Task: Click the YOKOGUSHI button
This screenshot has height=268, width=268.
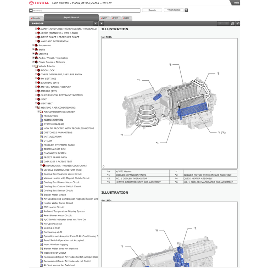Action: [174, 10]
